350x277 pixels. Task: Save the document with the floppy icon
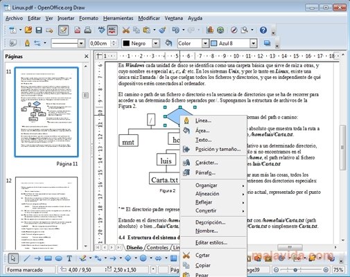click(x=39, y=30)
